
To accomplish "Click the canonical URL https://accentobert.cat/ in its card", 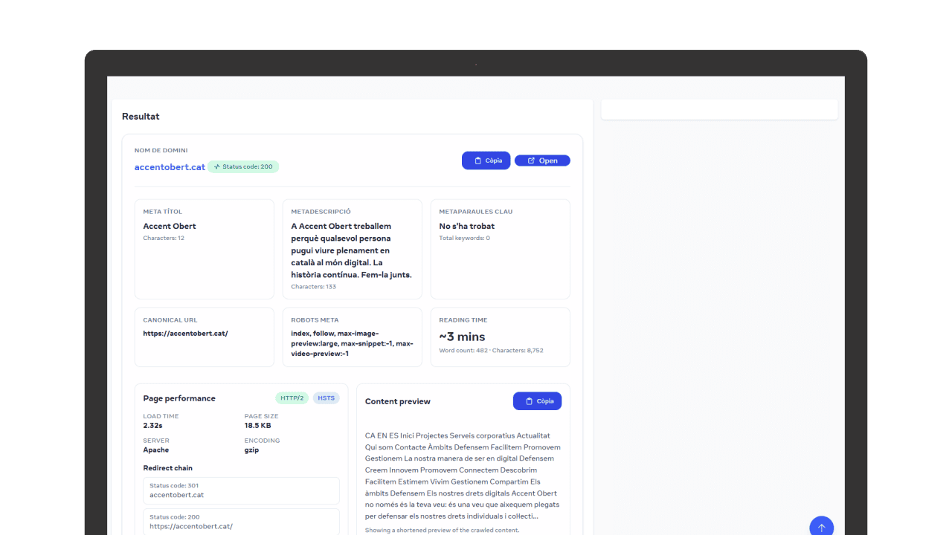I will coord(185,334).
